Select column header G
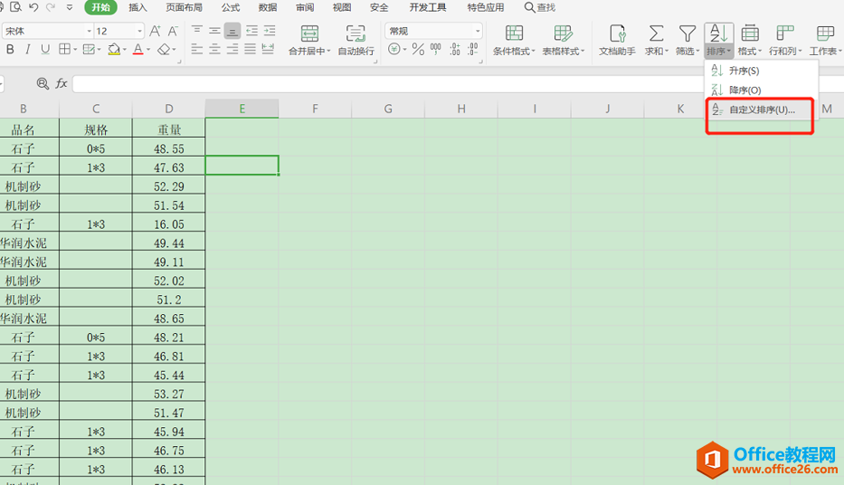Image resolution: width=844 pixels, height=485 pixels. click(388, 109)
